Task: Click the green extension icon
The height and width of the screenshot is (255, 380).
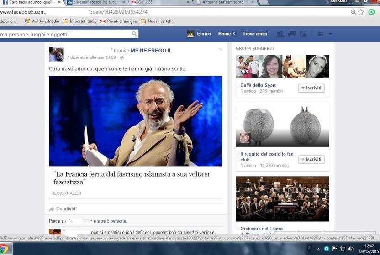Action: pos(371,12)
